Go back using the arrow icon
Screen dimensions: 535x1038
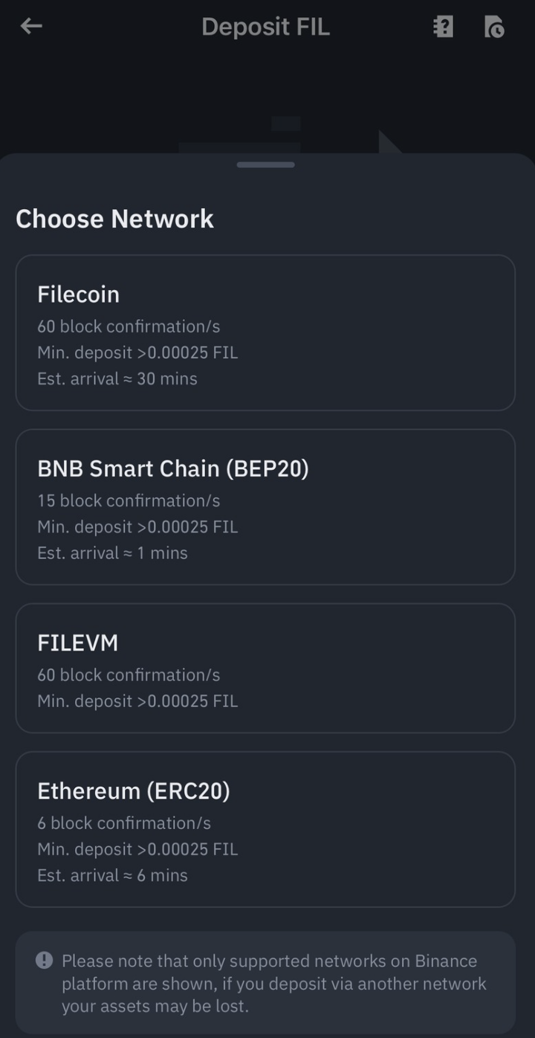tap(31, 27)
